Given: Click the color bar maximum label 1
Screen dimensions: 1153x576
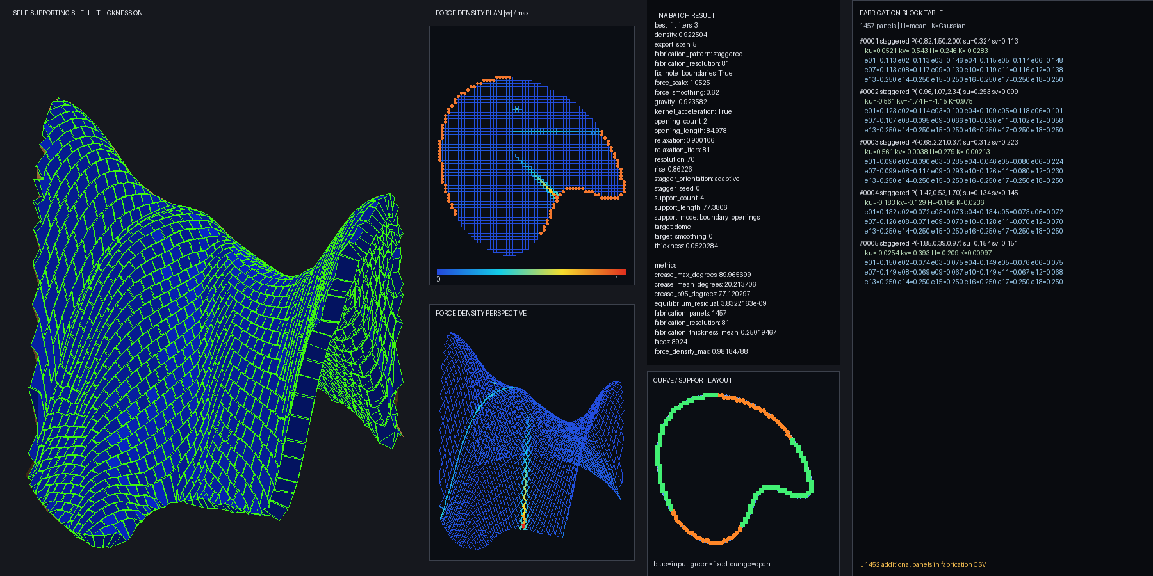Looking at the screenshot, I should [617, 279].
